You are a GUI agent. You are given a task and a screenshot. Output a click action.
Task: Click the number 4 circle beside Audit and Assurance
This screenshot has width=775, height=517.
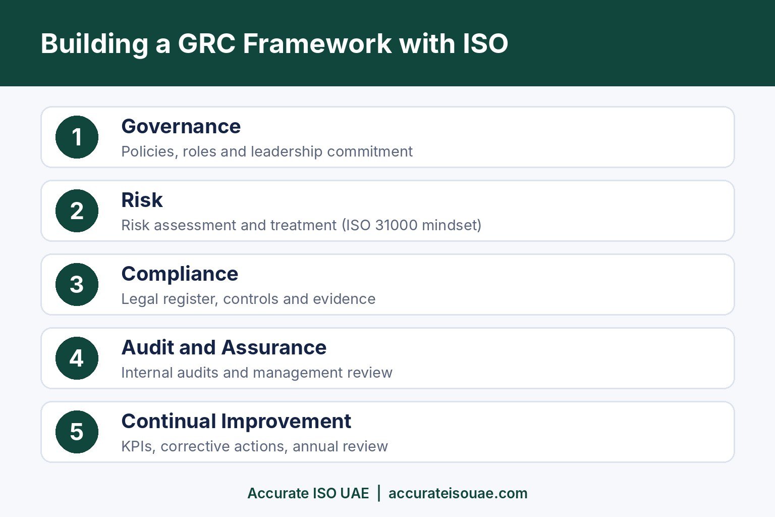pyautogui.click(x=77, y=358)
